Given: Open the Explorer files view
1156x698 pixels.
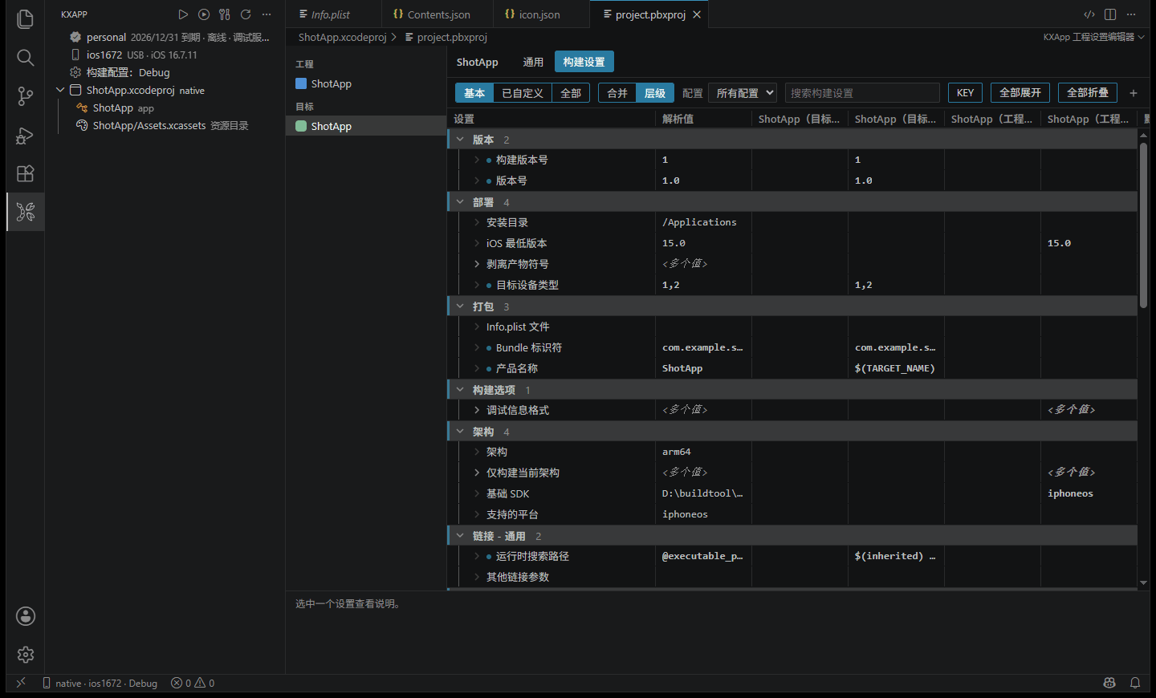Looking at the screenshot, I should click(x=26, y=19).
